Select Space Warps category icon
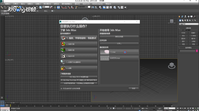 193,20
